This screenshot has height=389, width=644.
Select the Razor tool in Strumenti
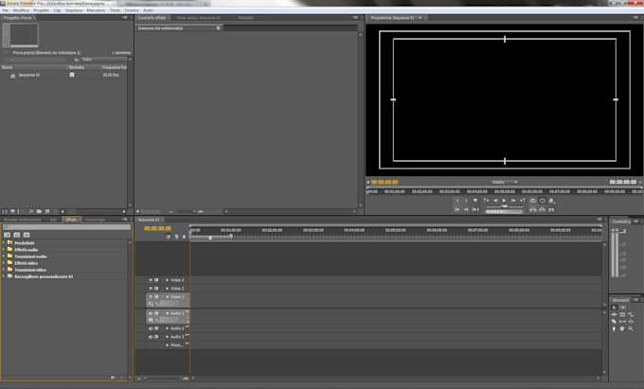click(615, 321)
